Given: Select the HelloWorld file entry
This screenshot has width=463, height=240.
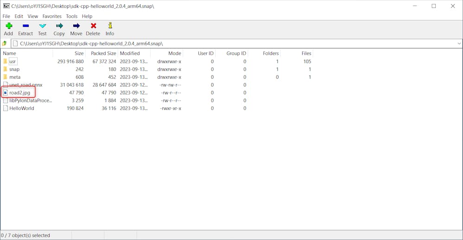Looking at the screenshot, I should [21, 108].
